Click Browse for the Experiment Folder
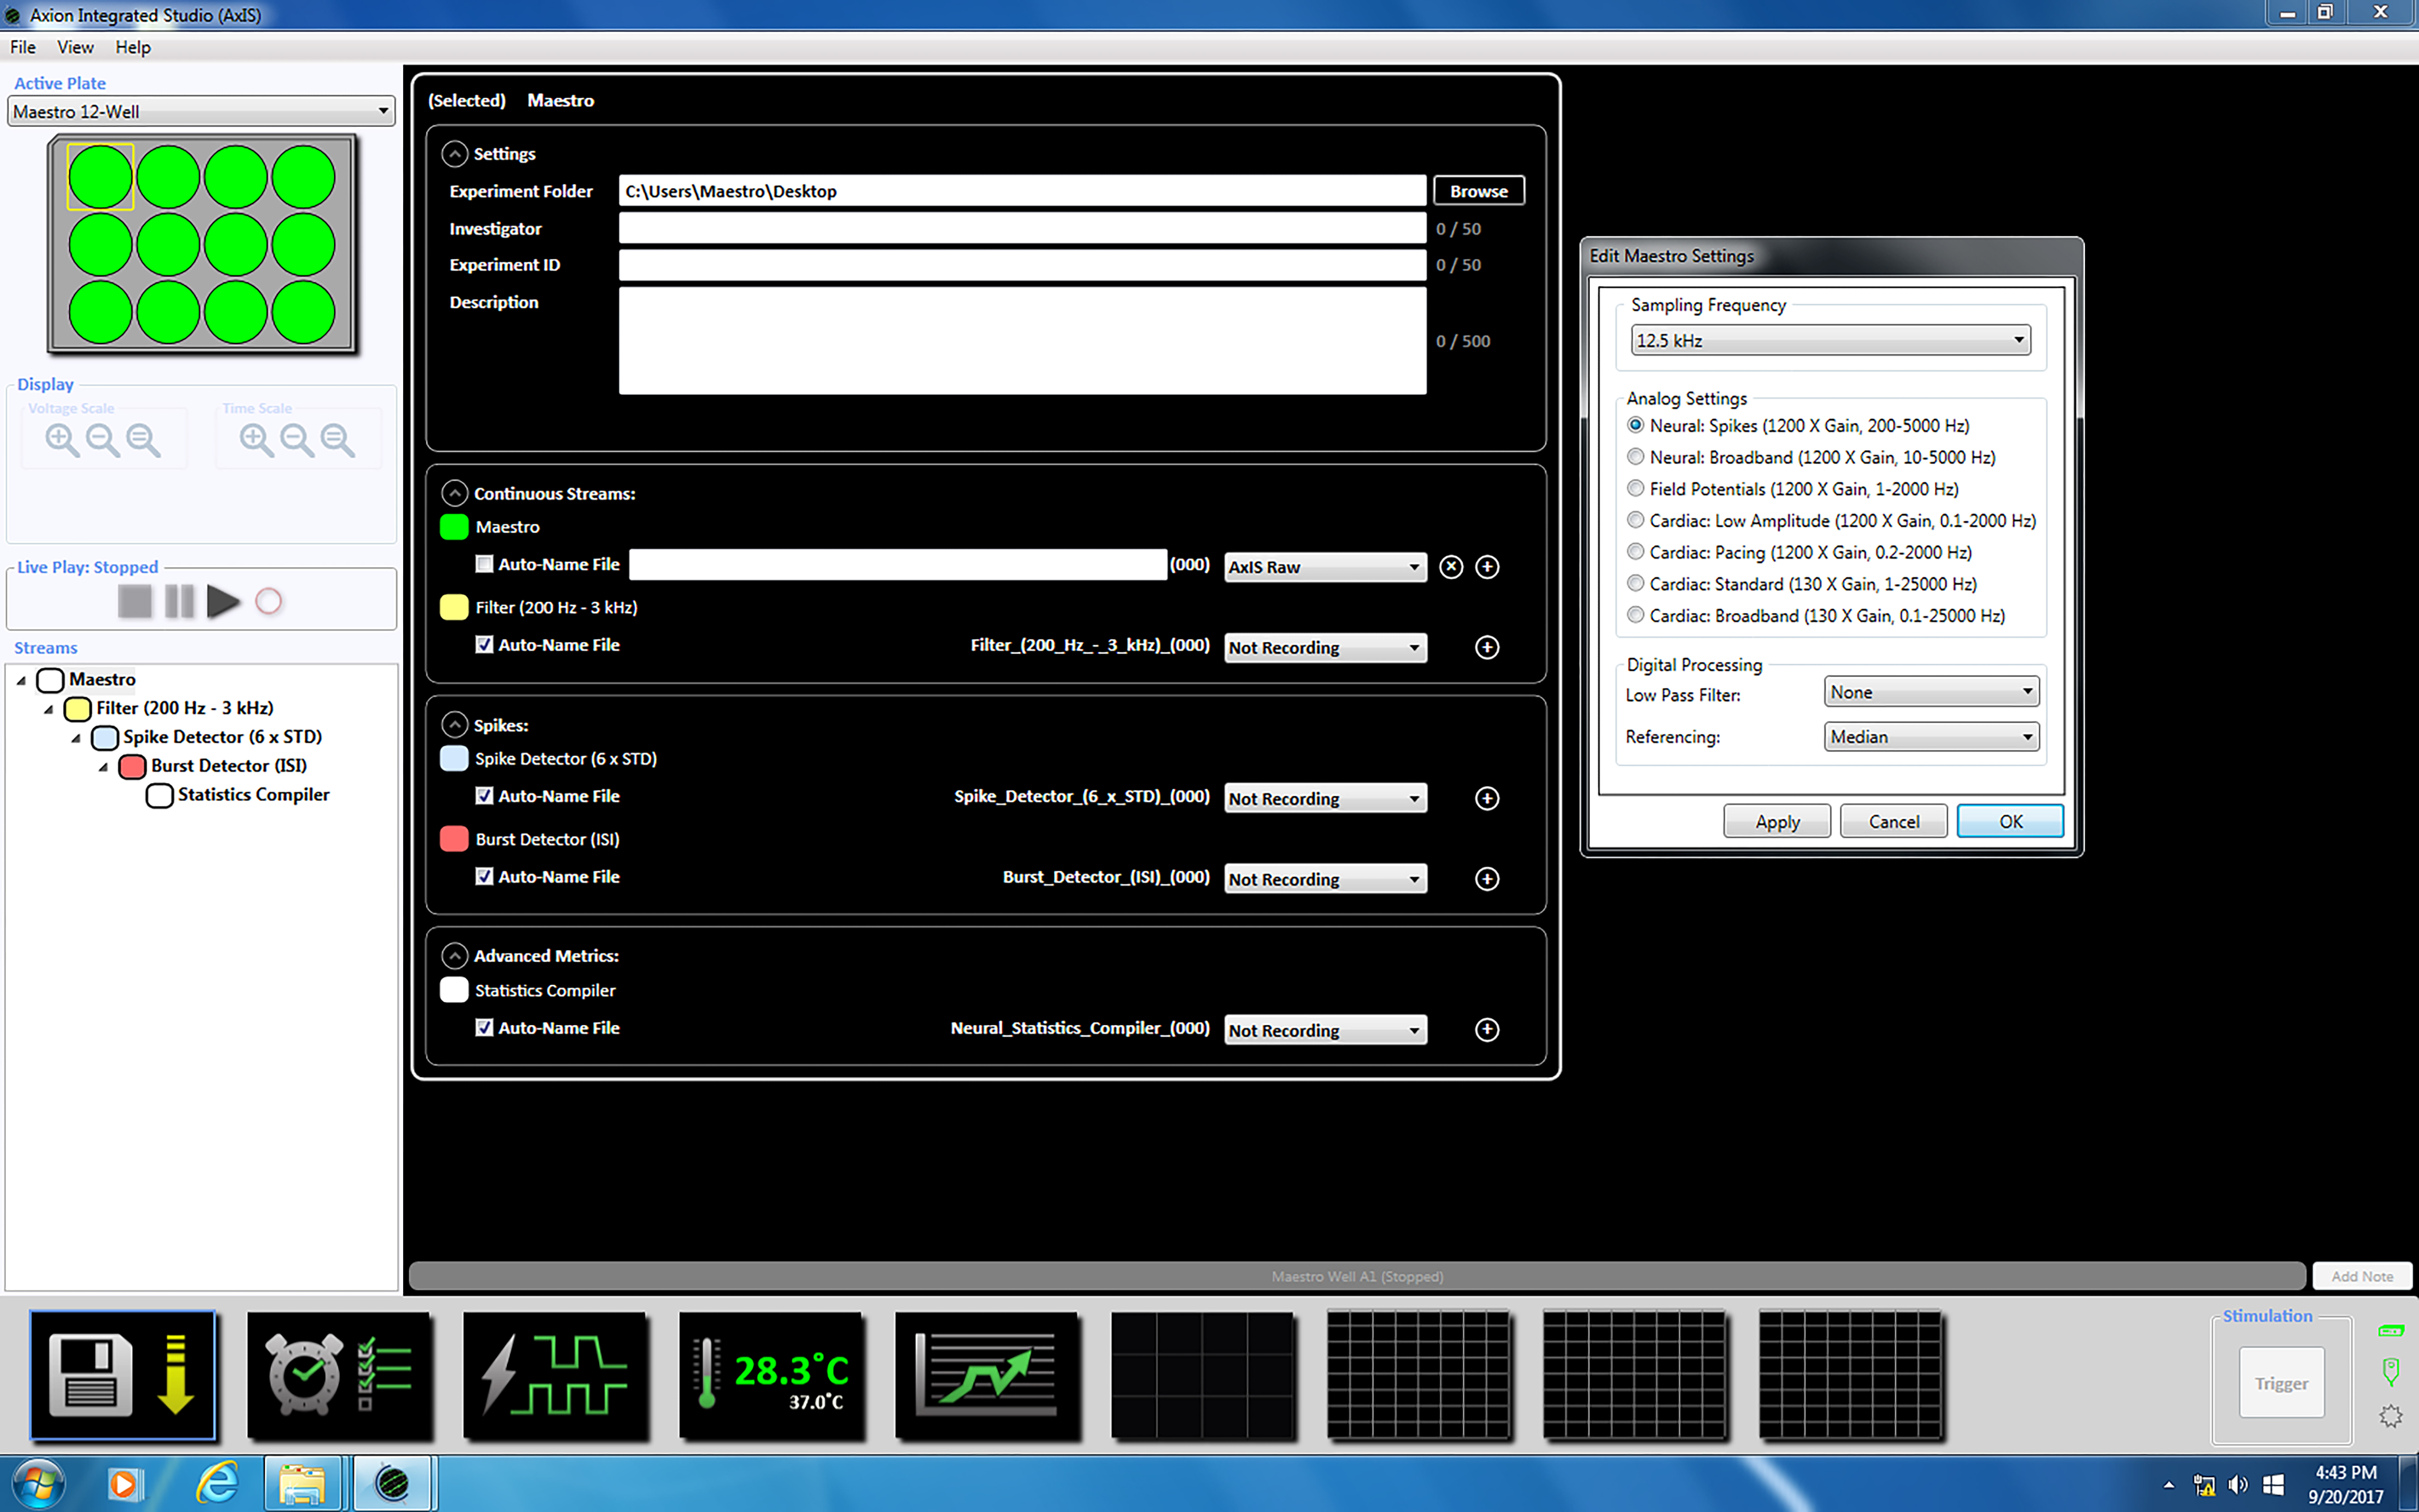 1479,191
